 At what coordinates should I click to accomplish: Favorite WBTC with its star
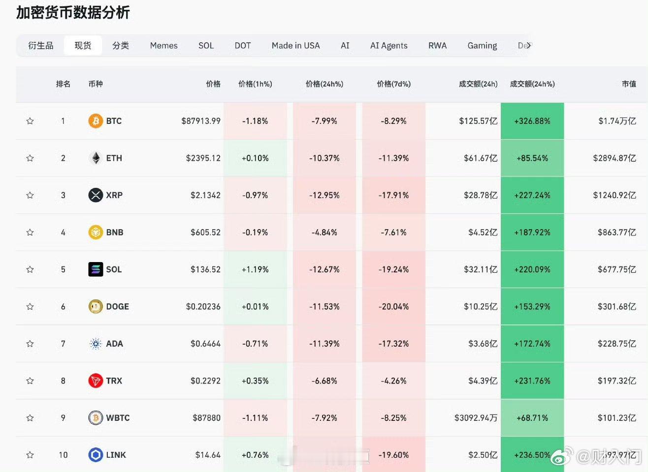click(x=30, y=418)
